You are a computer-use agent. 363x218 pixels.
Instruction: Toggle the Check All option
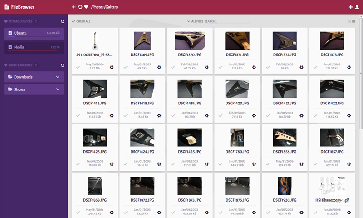click(81, 21)
